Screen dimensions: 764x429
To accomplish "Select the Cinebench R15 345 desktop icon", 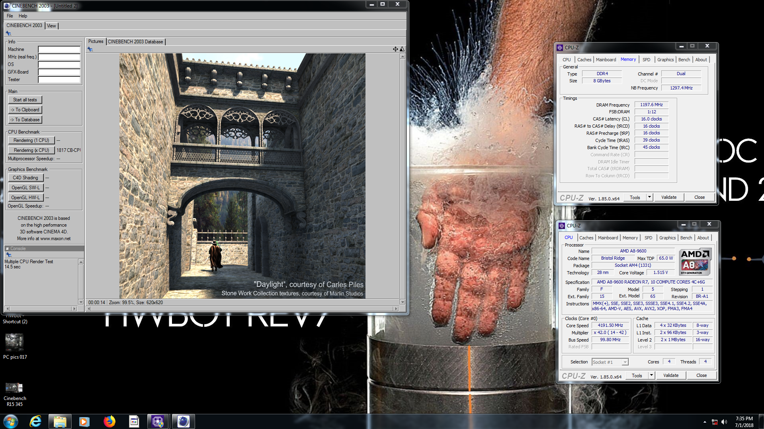I will pos(15,394).
